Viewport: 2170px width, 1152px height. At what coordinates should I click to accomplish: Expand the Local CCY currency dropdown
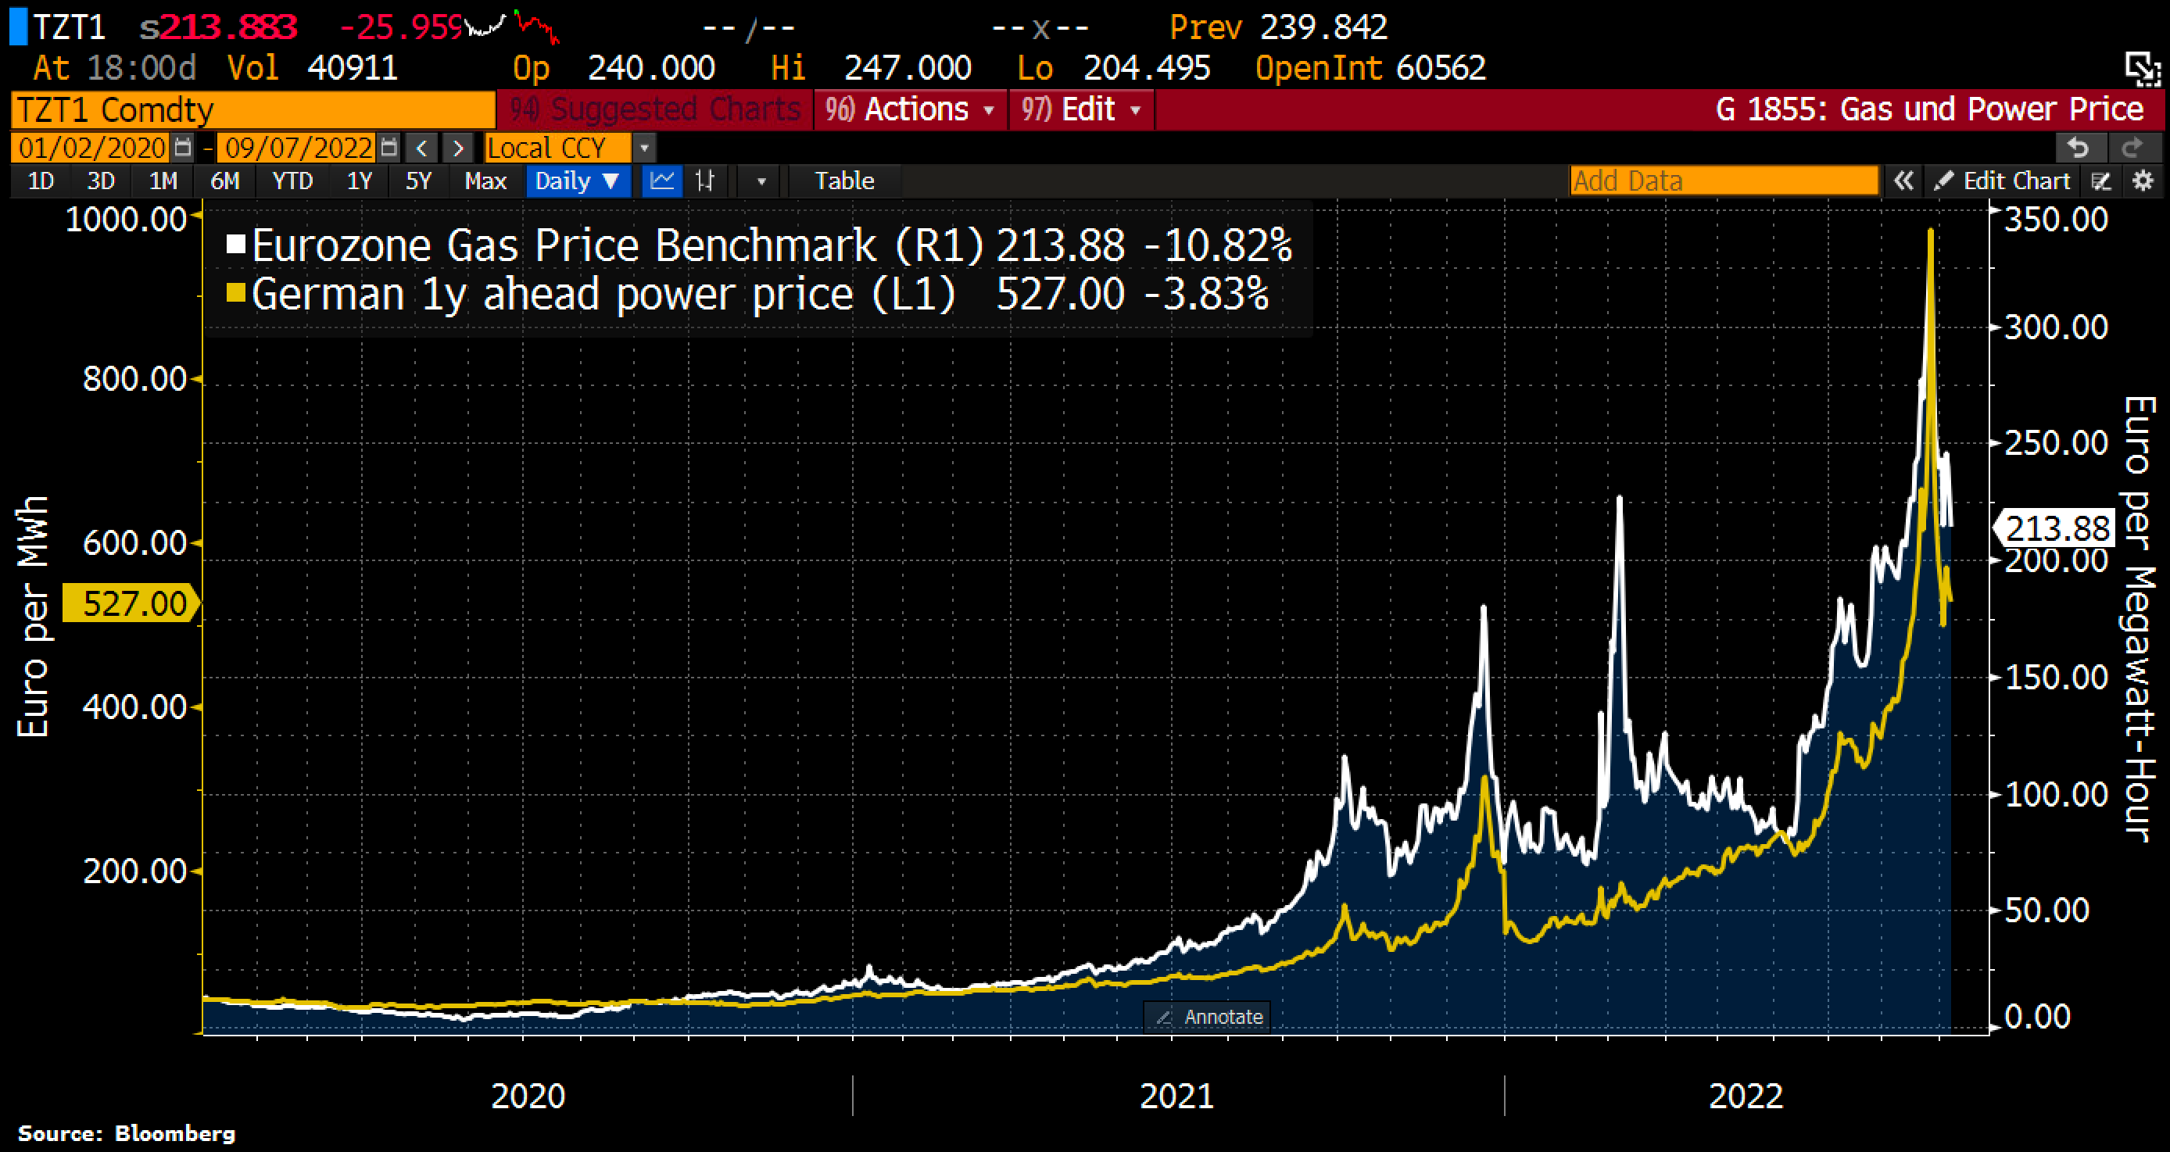click(644, 148)
